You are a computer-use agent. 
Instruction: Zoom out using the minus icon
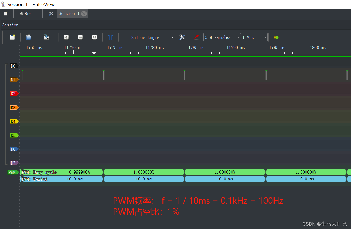coord(80,37)
